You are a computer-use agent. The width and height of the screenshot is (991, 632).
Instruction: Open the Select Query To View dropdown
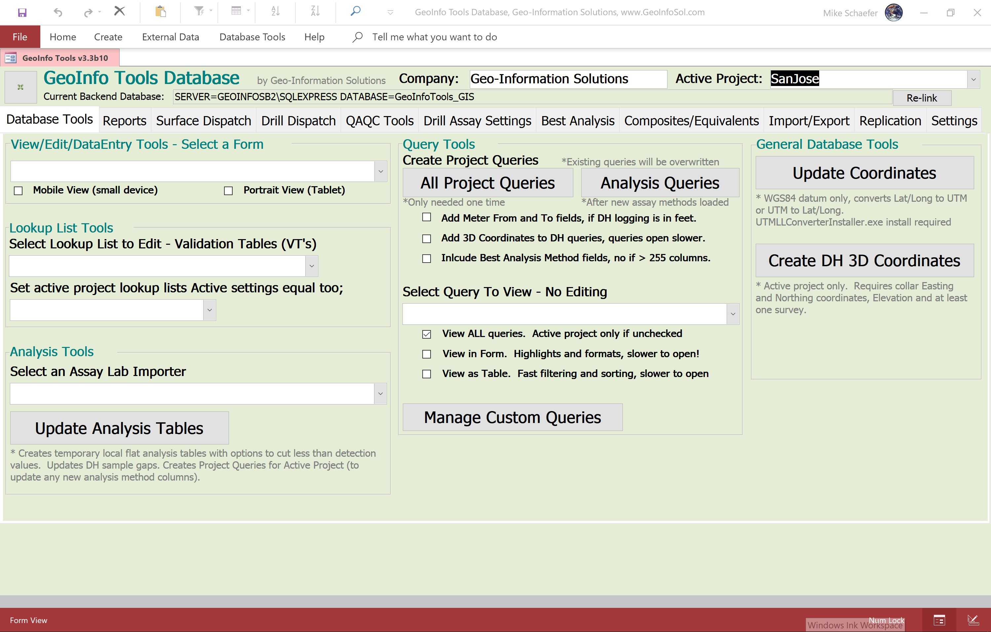733,314
